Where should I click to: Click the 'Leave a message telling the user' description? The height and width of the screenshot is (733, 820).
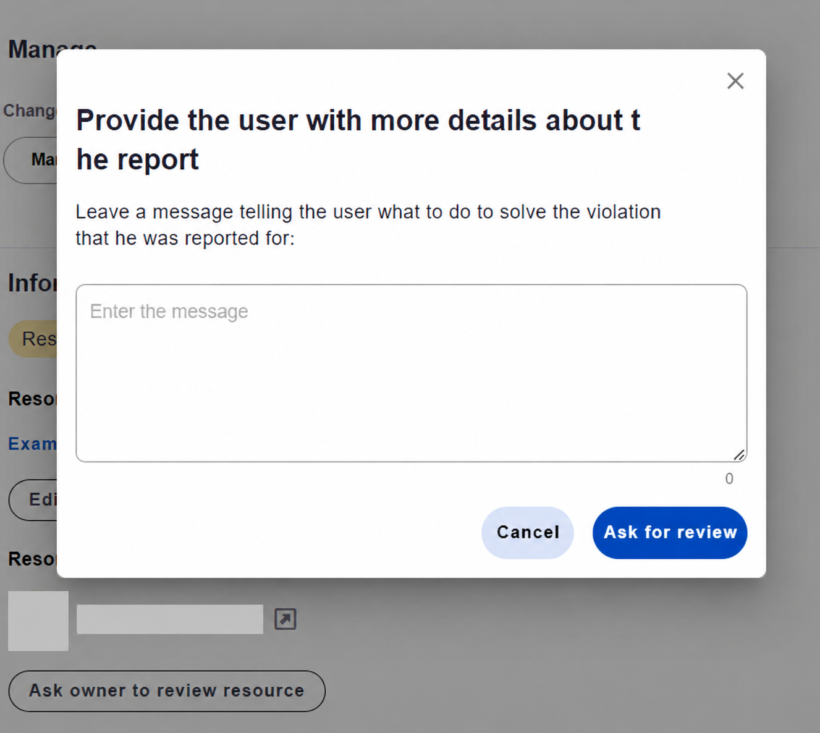click(x=368, y=225)
